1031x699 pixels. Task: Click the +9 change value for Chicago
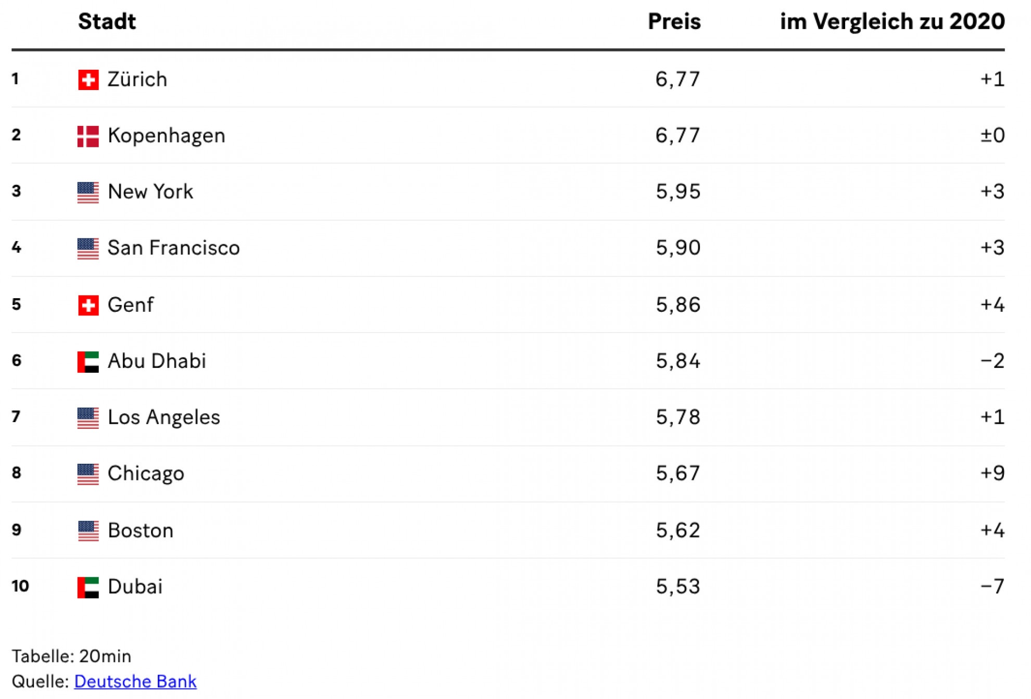point(992,473)
